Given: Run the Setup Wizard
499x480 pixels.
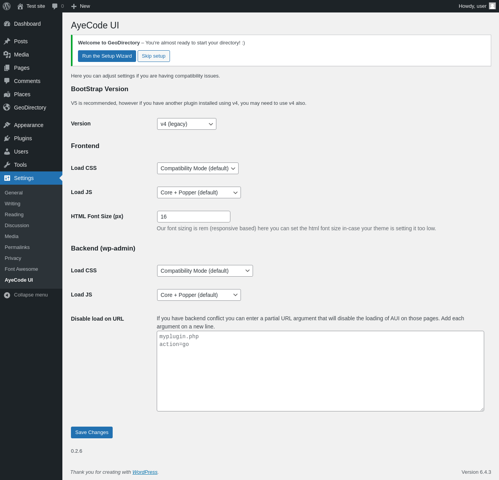Looking at the screenshot, I should click(x=107, y=56).
